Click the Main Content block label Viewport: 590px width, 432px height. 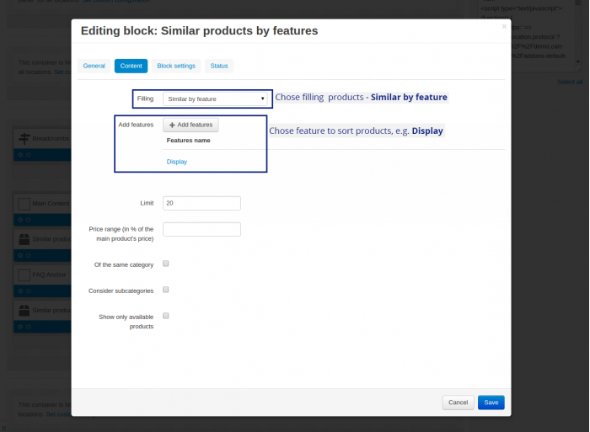click(x=51, y=204)
